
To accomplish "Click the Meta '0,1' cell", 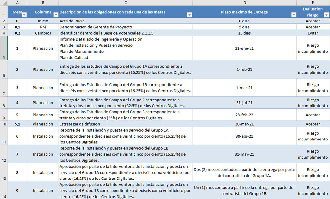I will coord(17,27).
